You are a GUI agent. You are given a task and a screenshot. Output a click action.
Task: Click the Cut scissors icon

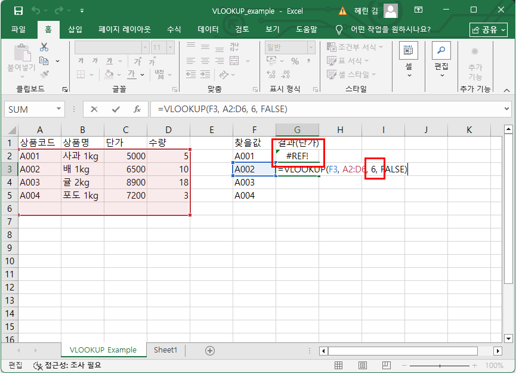[44, 48]
